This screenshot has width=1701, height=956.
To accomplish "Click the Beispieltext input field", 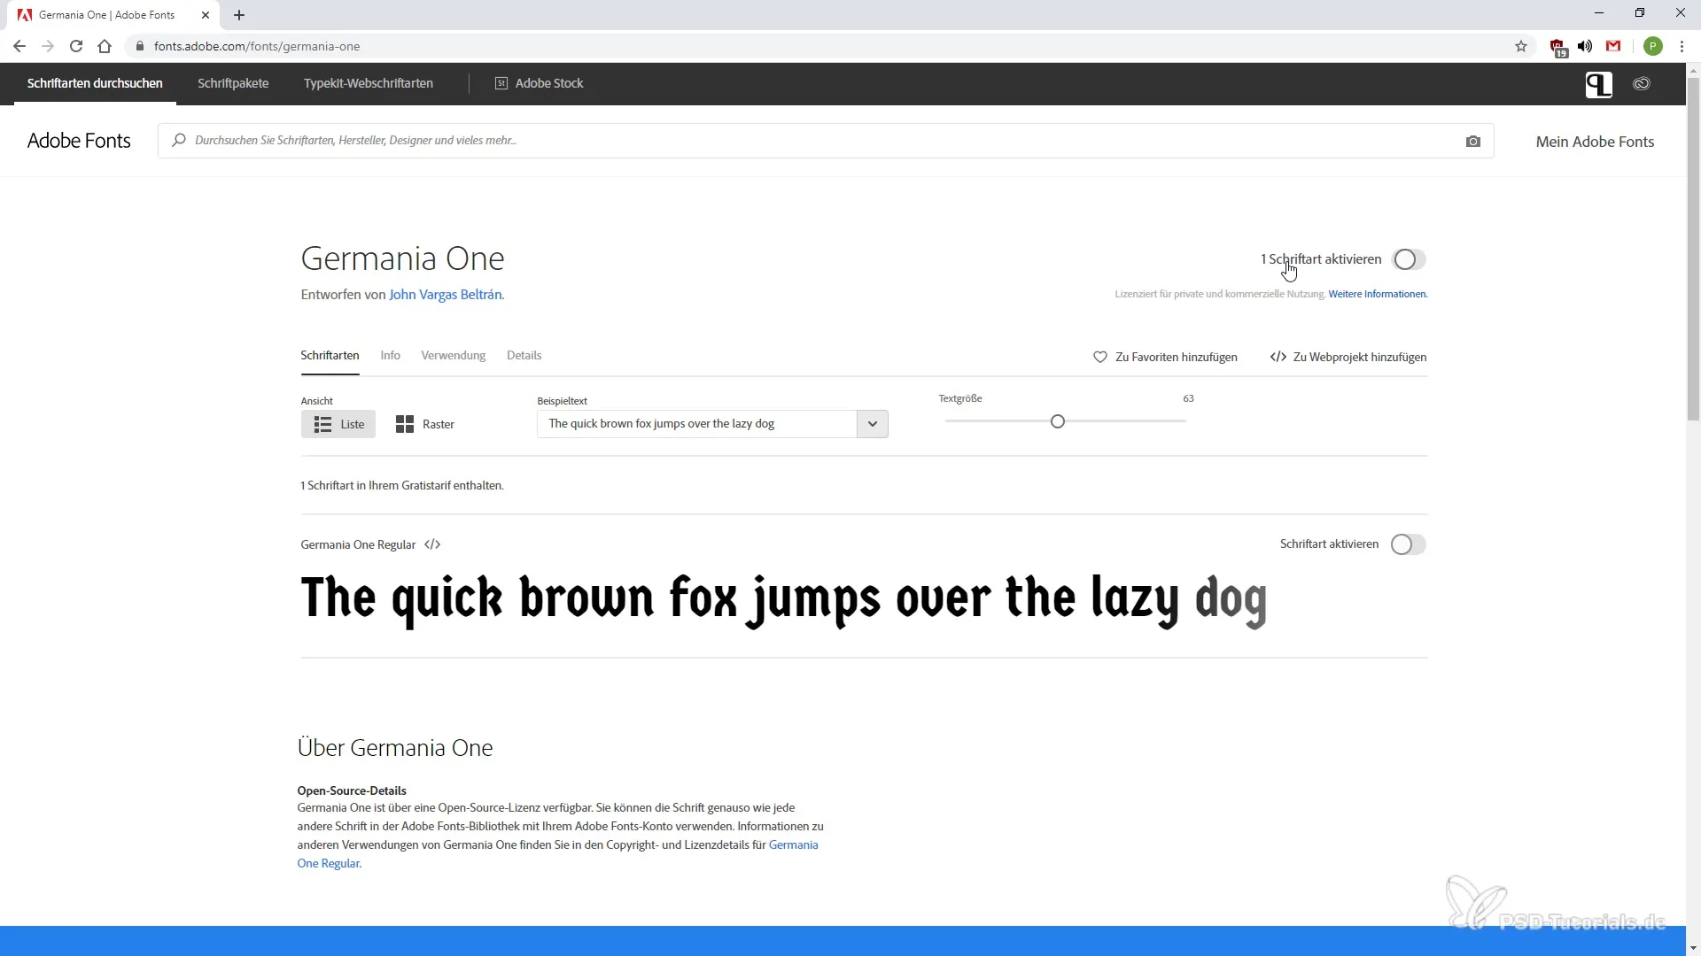I will point(697,424).
